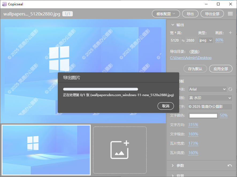Click the wallpapers..._5120x2880.jpg file name
The height and width of the screenshot is (177, 237).
[x=32, y=14]
